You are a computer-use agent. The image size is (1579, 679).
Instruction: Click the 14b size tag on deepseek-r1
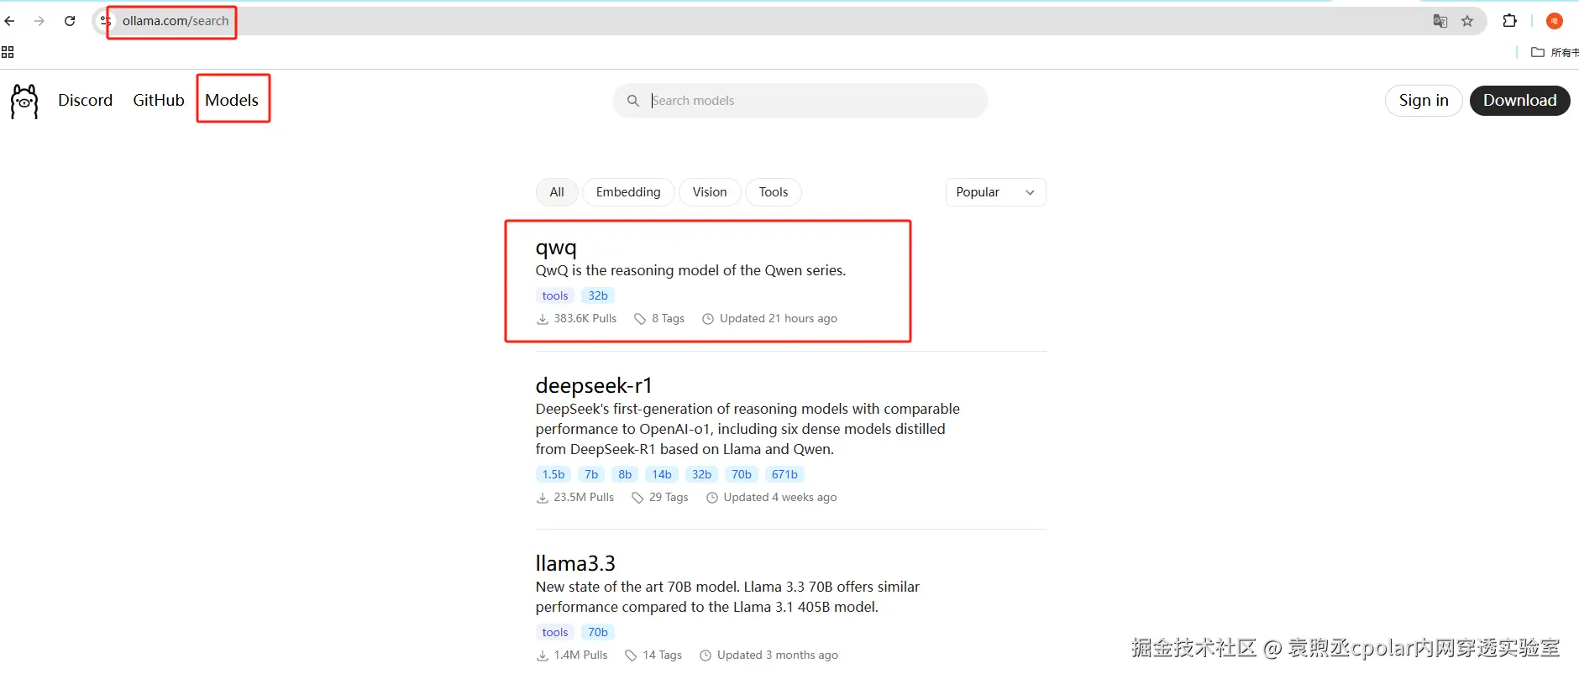click(662, 474)
